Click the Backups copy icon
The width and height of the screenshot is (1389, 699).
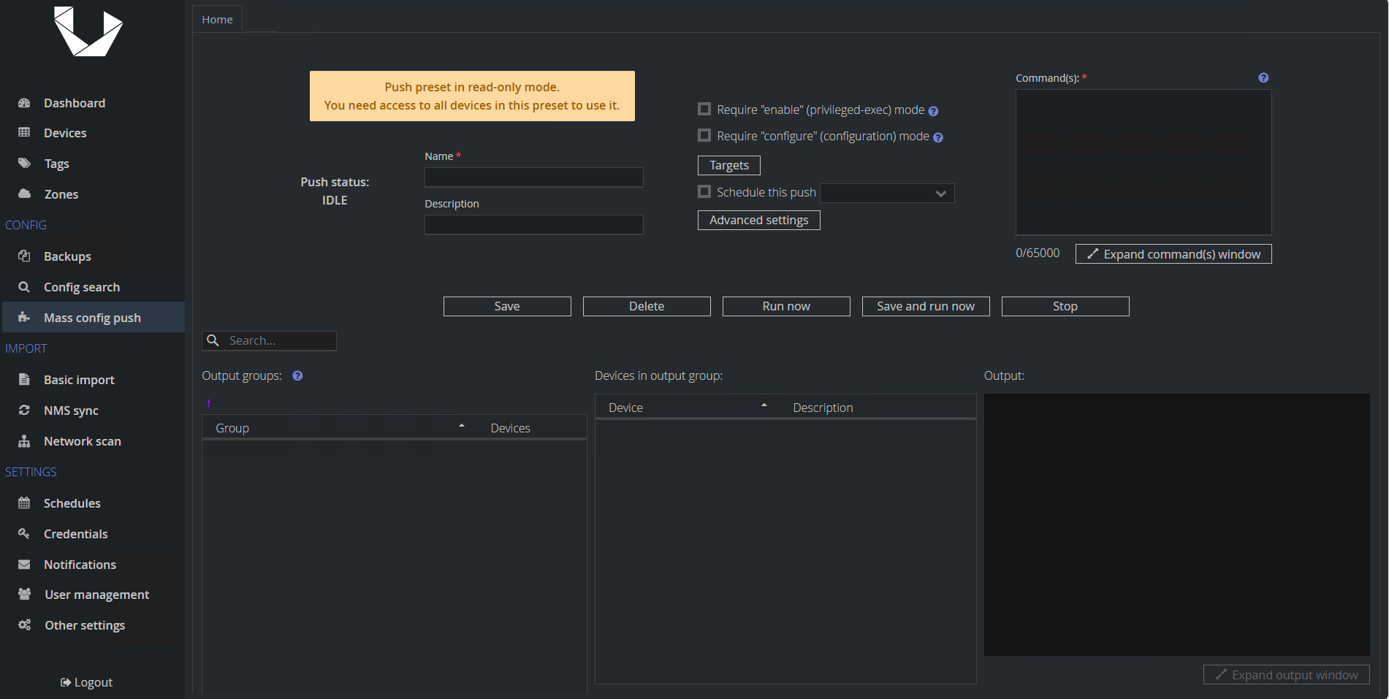[x=24, y=256]
